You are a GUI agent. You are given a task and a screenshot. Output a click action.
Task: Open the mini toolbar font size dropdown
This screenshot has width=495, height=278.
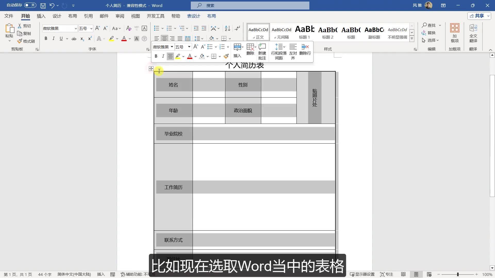click(x=189, y=47)
